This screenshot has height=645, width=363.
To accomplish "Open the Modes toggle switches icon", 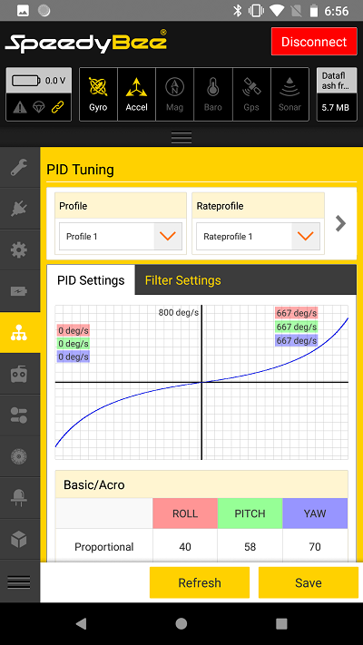I will point(19,415).
